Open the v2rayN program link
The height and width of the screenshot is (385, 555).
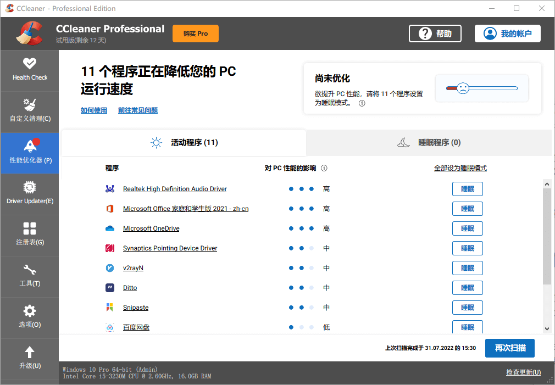coord(133,268)
